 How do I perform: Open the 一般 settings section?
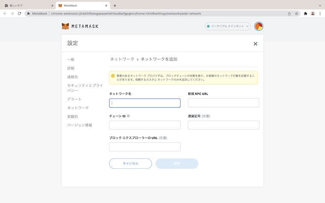point(71,59)
